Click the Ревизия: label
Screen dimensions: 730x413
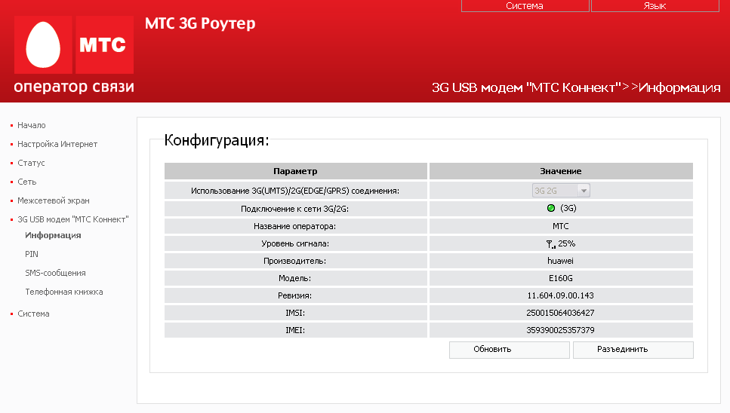(294, 295)
